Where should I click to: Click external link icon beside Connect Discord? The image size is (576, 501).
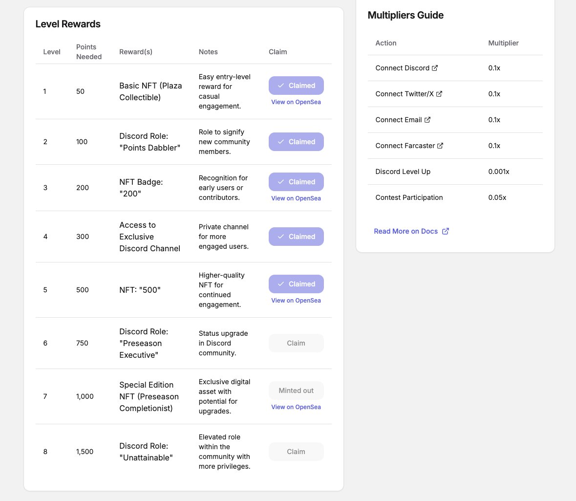pos(435,68)
